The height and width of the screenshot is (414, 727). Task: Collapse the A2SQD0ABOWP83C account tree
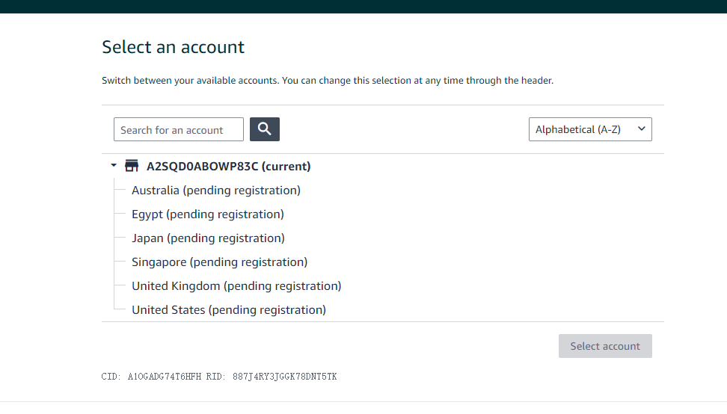click(114, 165)
